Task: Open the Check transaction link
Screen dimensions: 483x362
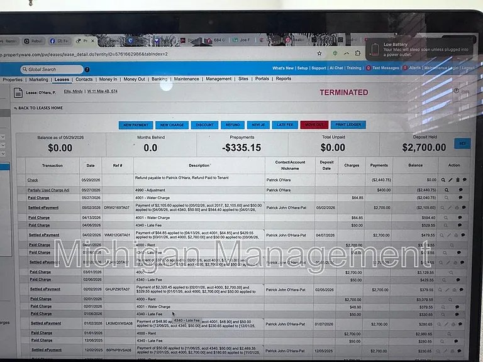Action: pyautogui.click(x=33, y=180)
